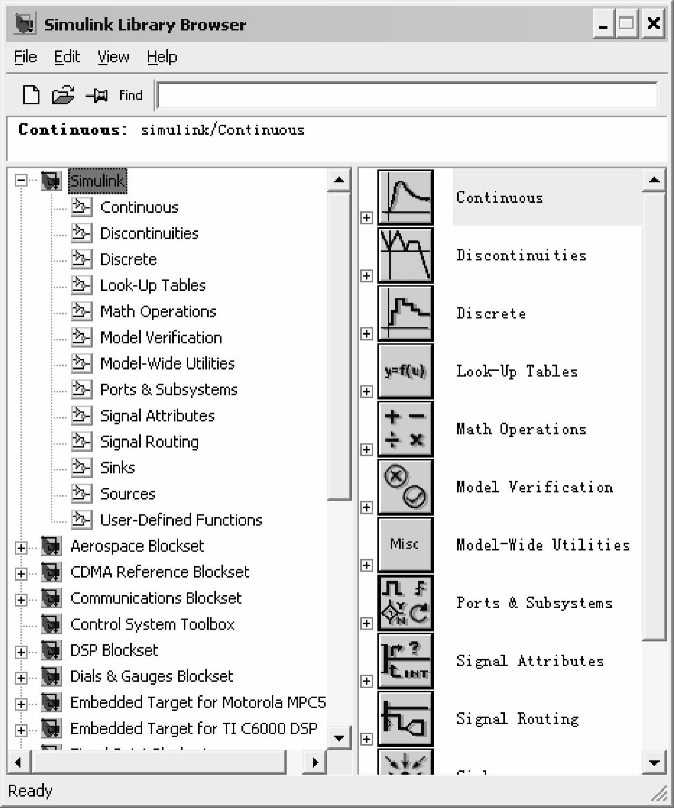The height and width of the screenshot is (808, 674).
Task: Expand the Discrete library in right pane
Action: click(366, 334)
